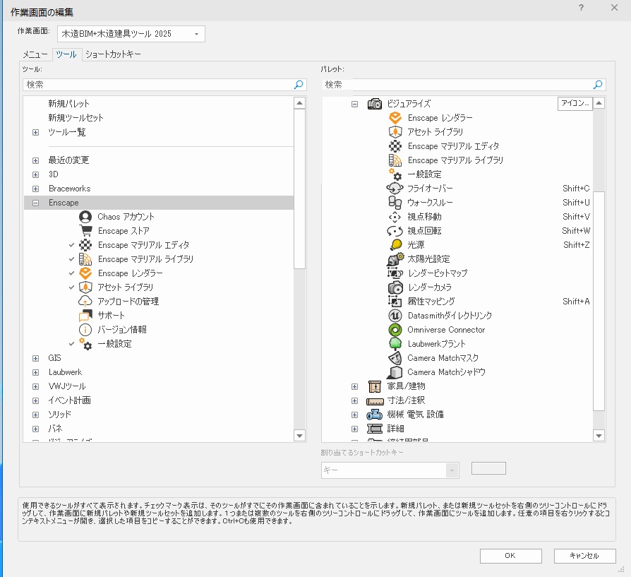Collapse the Enscape tree node
Viewport: 631px width, 577px height.
pos(35,203)
